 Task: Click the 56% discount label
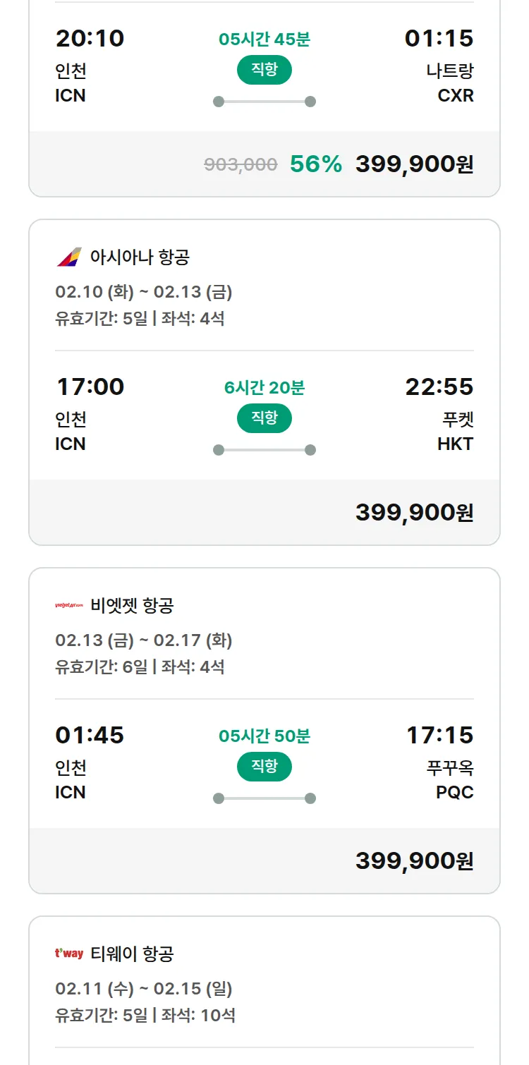click(316, 164)
